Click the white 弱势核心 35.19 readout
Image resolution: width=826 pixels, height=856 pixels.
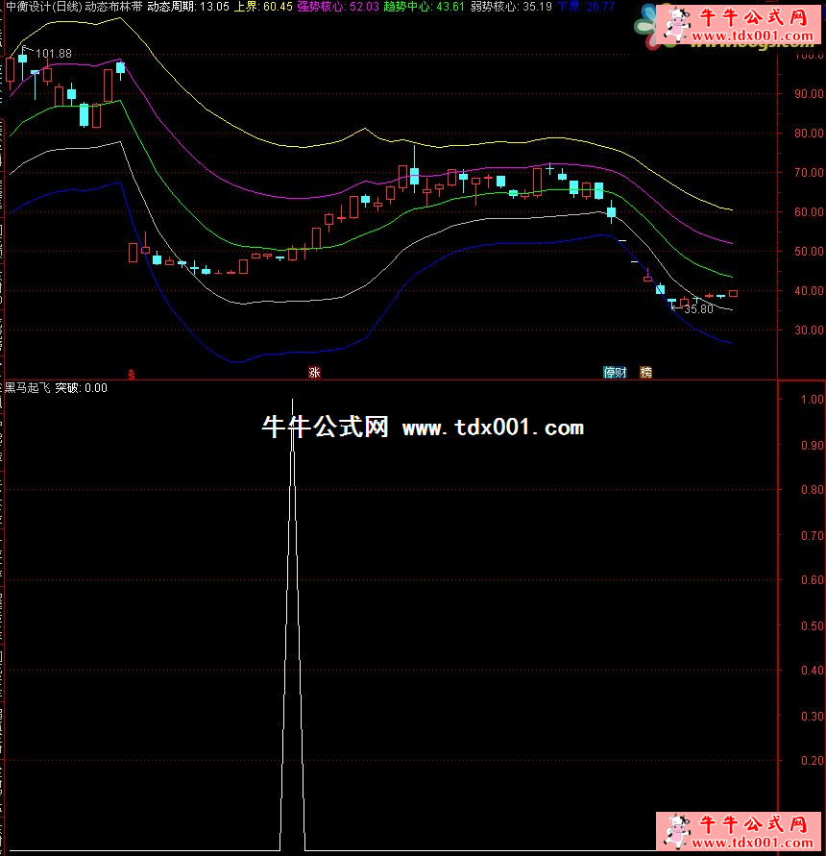pos(511,7)
